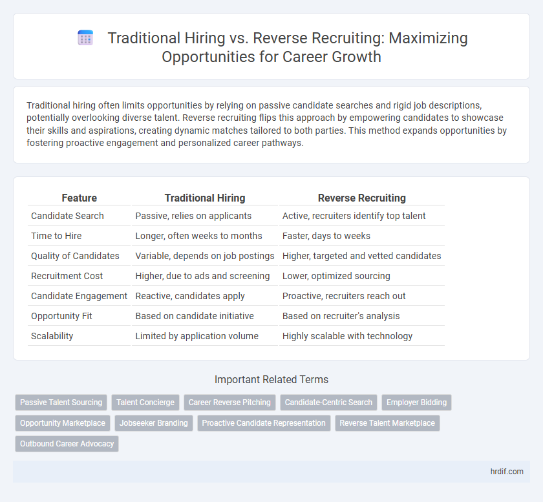Click cell 'Highly scalable with technology'

[x=362, y=336]
